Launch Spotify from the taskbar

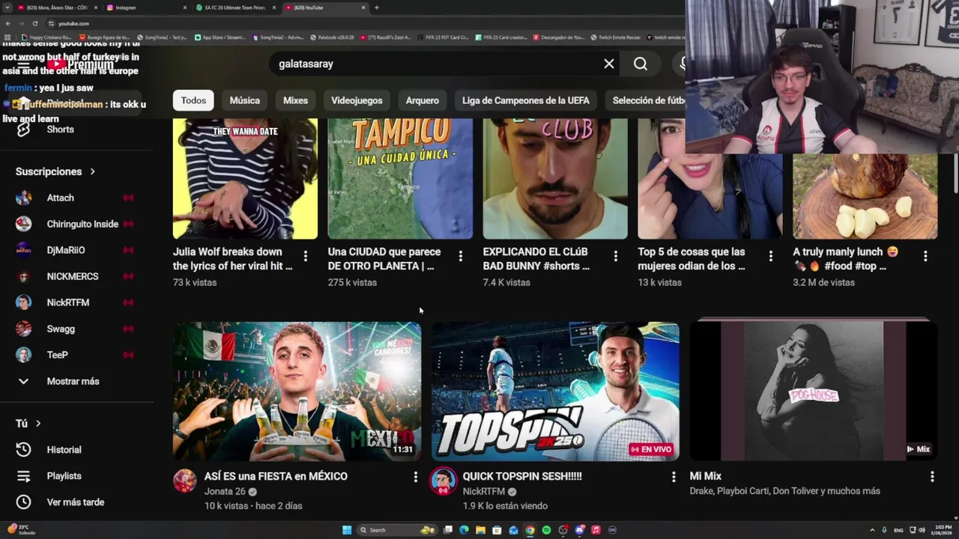(546, 530)
